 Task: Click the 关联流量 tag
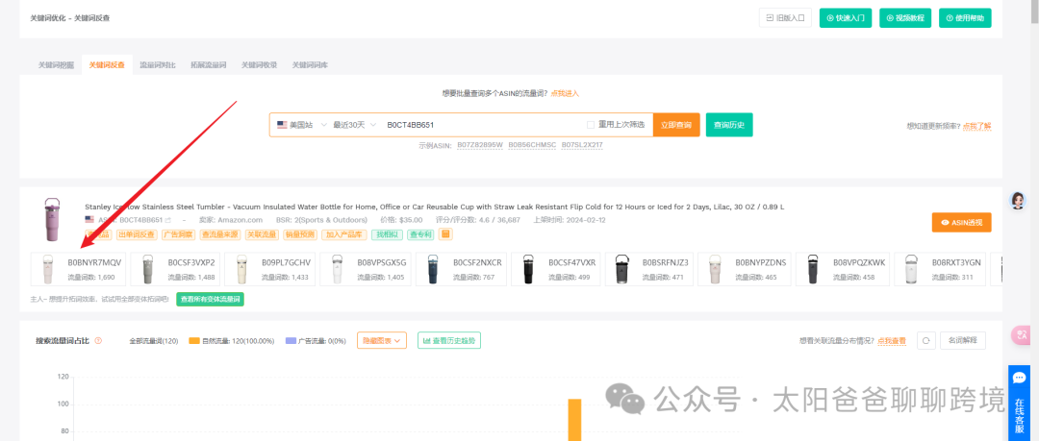coord(261,234)
